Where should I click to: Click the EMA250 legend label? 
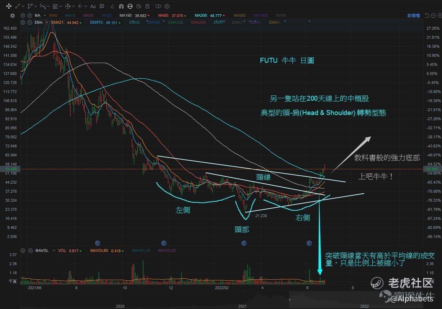(199, 22)
